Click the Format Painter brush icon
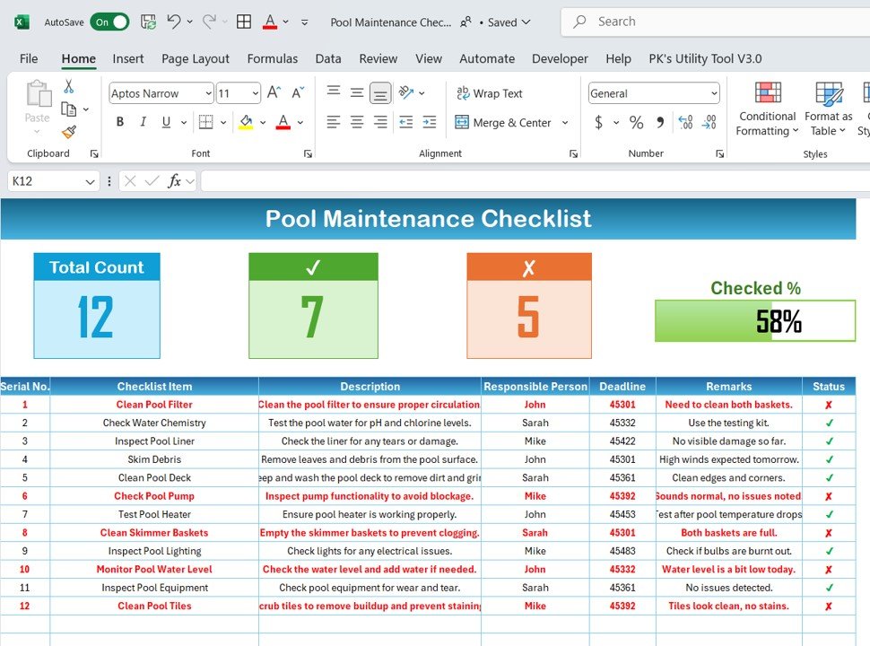The height and width of the screenshot is (646, 870). [69, 132]
